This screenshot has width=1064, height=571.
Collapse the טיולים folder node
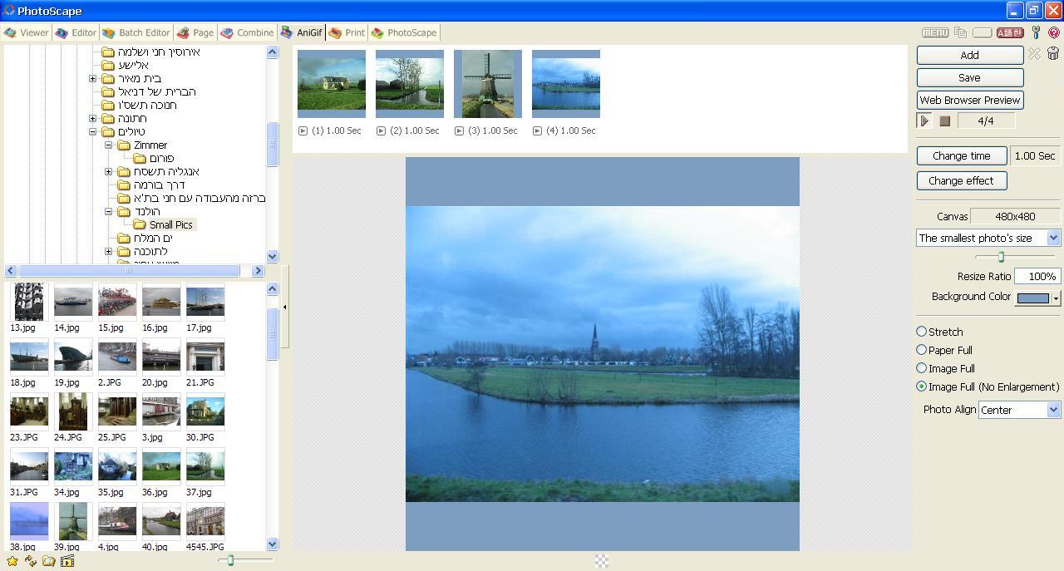93,131
